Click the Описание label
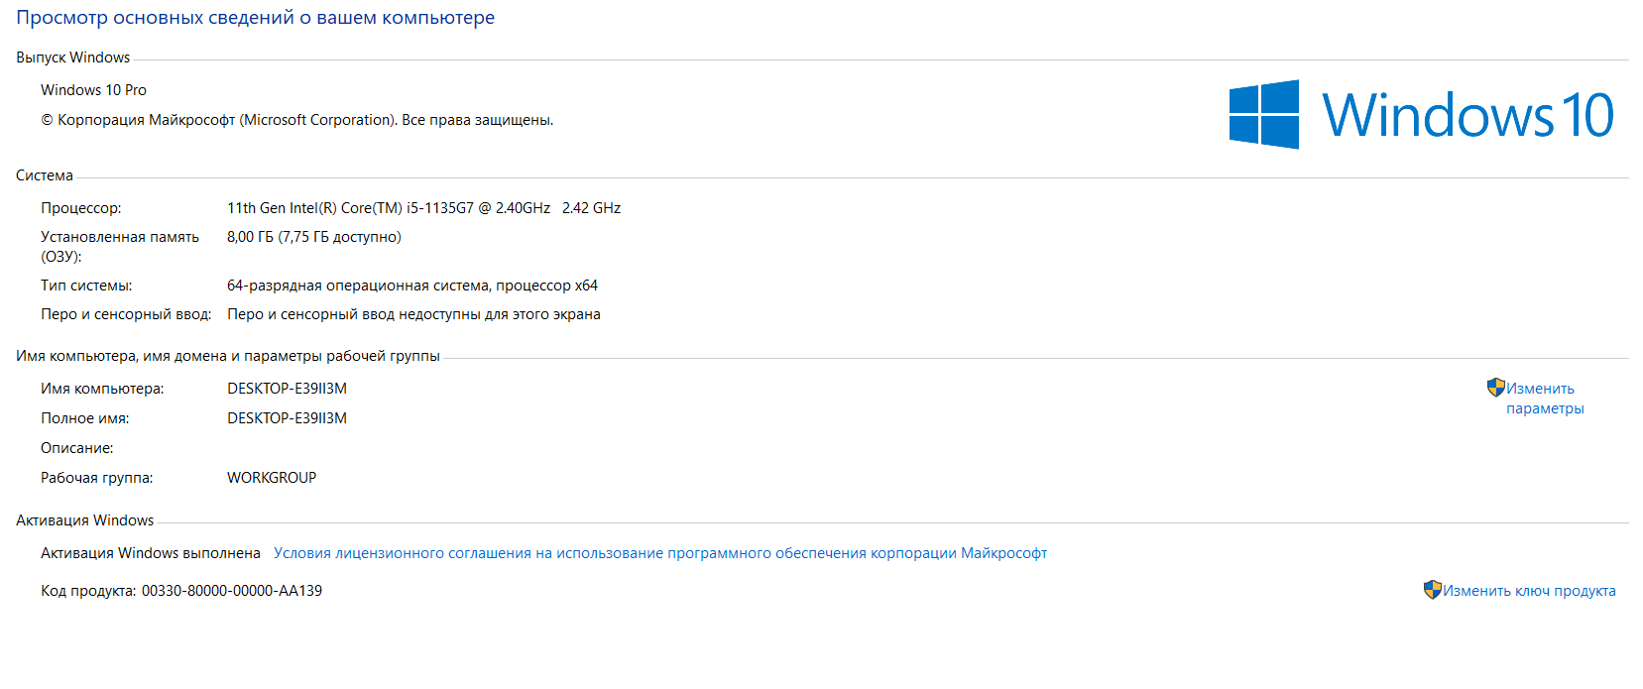Viewport: 1643px width, 689px height. click(76, 448)
